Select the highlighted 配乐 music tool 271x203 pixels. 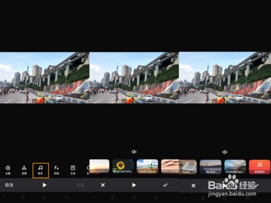[x=41, y=171]
